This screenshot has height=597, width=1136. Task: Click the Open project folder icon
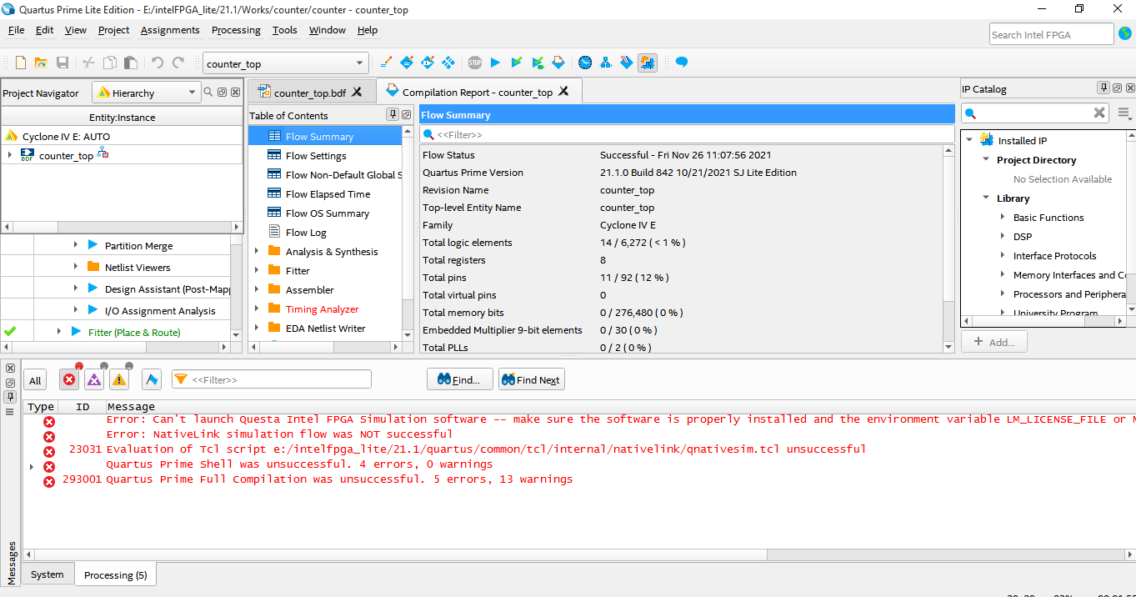click(41, 63)
